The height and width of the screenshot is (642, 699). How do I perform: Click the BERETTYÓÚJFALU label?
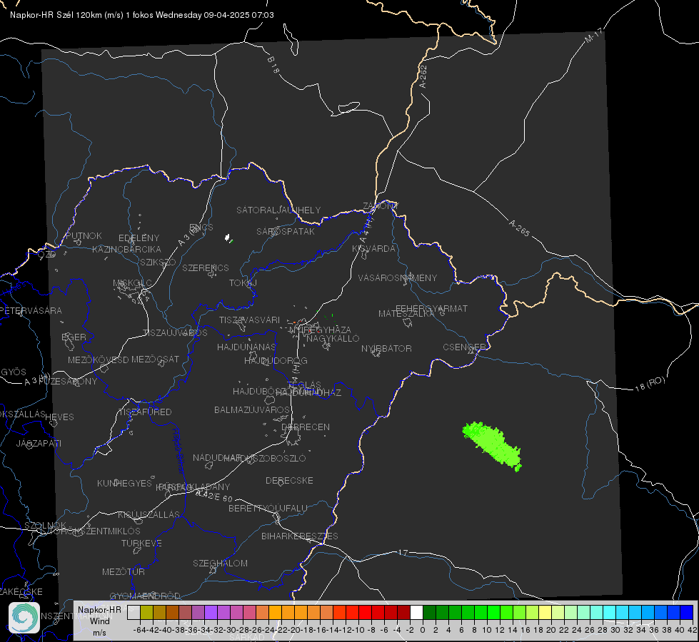point(268,508)
